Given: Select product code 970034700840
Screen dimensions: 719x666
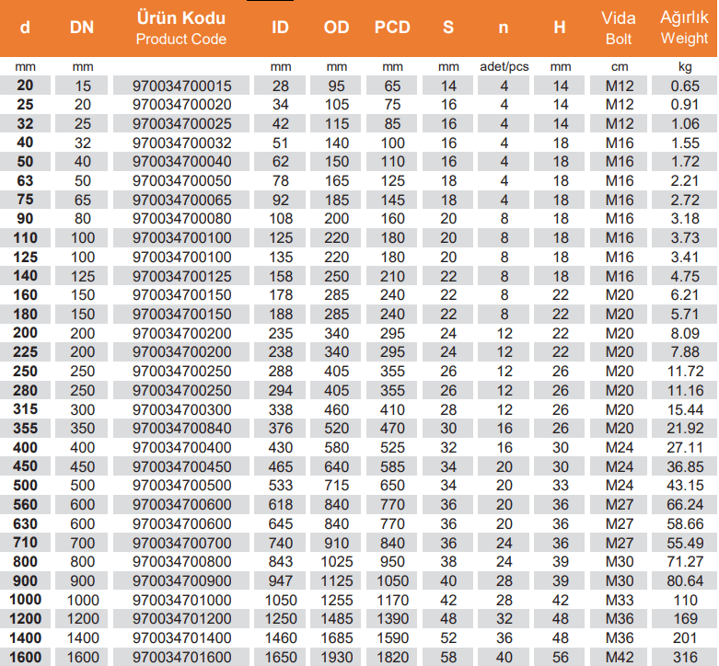Looking at the screenshot, I should pyautogui.click(x=181, y=429).
